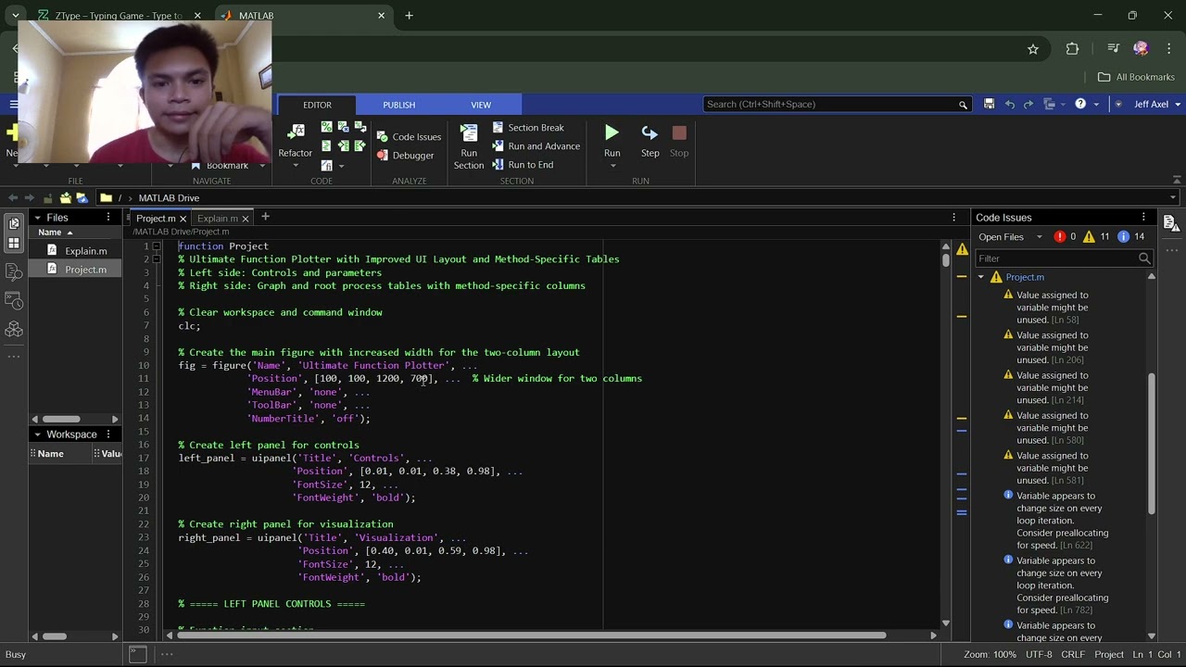Click Run to End
The height and width of the screenshot is (667, 1186).
[523, 165]
